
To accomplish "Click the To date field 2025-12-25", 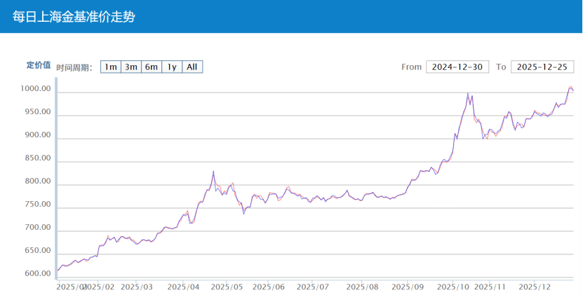I will pyautogui.click(x=542, y=67).
